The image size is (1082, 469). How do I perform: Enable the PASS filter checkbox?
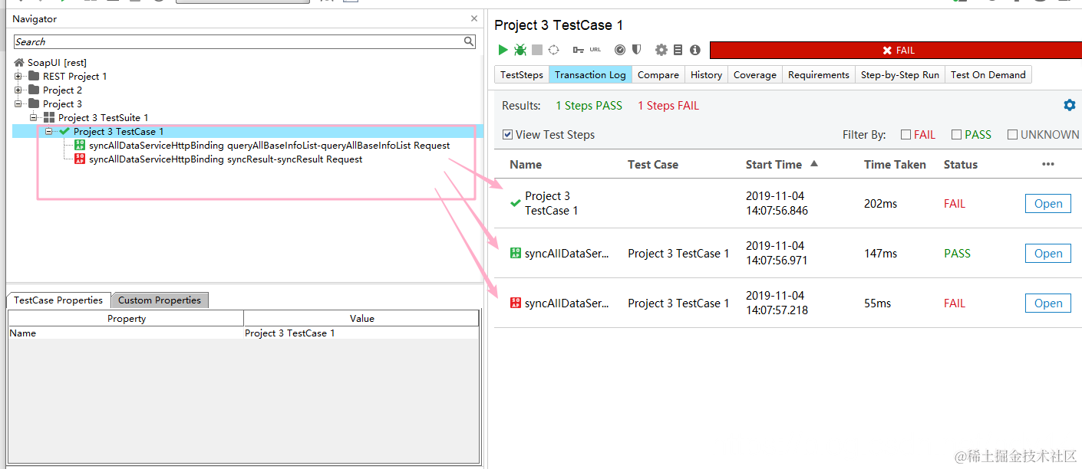[x=956, y=135]
